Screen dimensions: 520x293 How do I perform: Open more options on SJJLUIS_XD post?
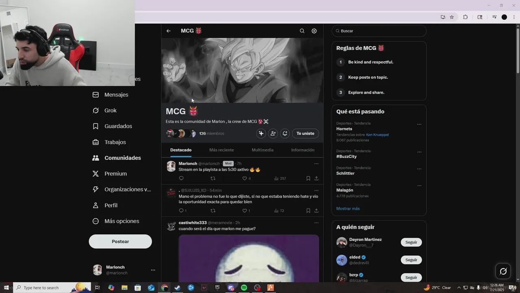(316, 190)
